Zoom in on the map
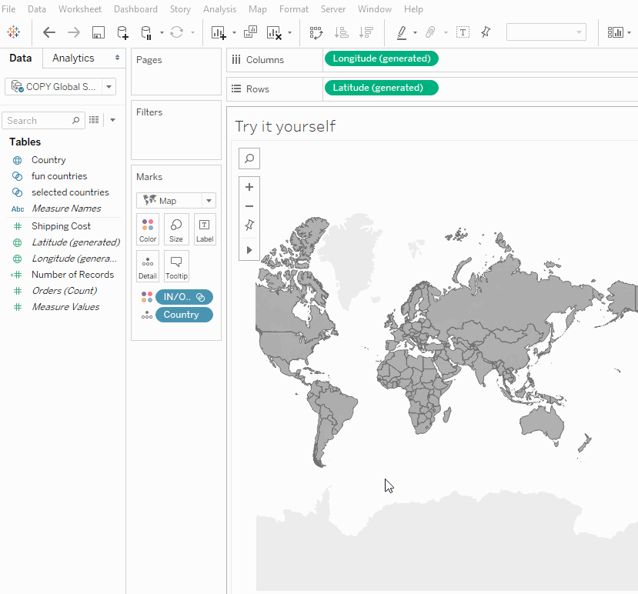 (x=249, y=187)
